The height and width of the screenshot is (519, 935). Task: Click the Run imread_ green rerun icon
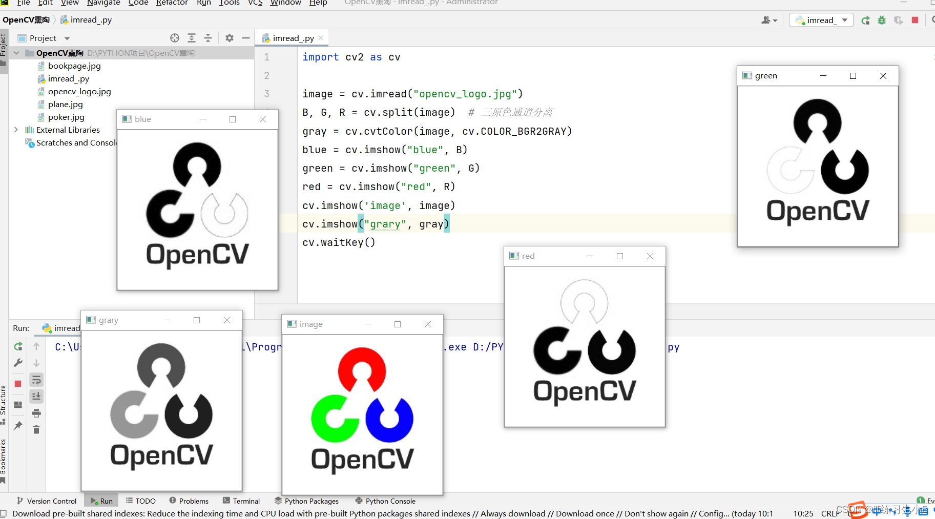pyautogui.click(x=865, y=20)
